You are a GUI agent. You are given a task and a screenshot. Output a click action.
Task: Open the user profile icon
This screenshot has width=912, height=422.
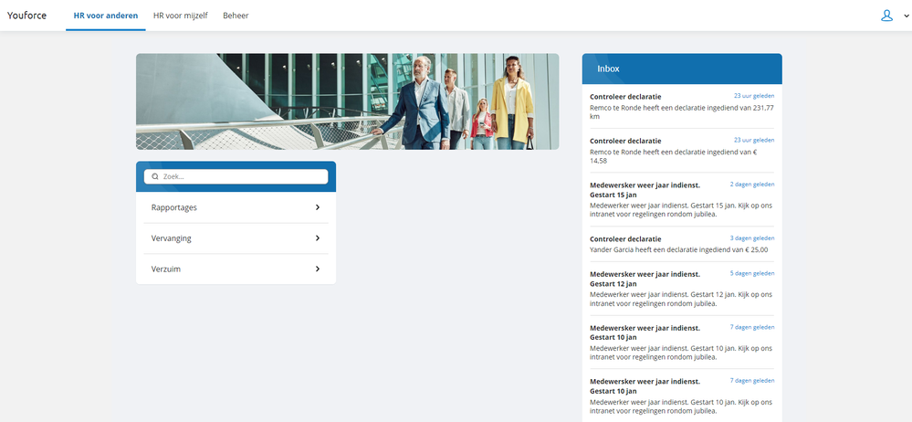[x=886, y=16]
